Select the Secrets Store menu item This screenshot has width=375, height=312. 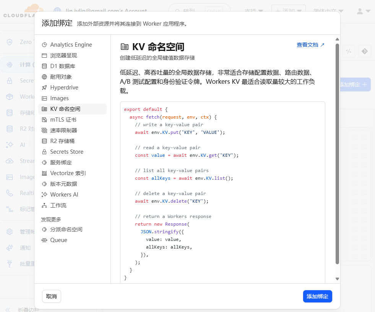pyautogui.click(x=73, y=152)
